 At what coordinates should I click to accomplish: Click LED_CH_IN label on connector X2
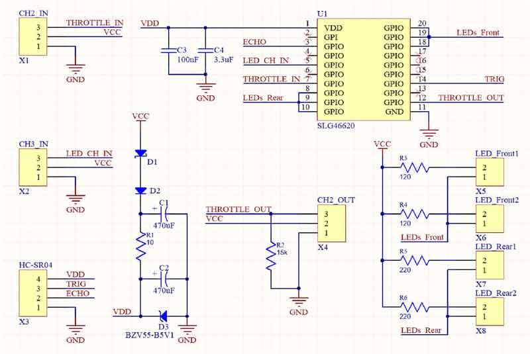click(89, 154)
